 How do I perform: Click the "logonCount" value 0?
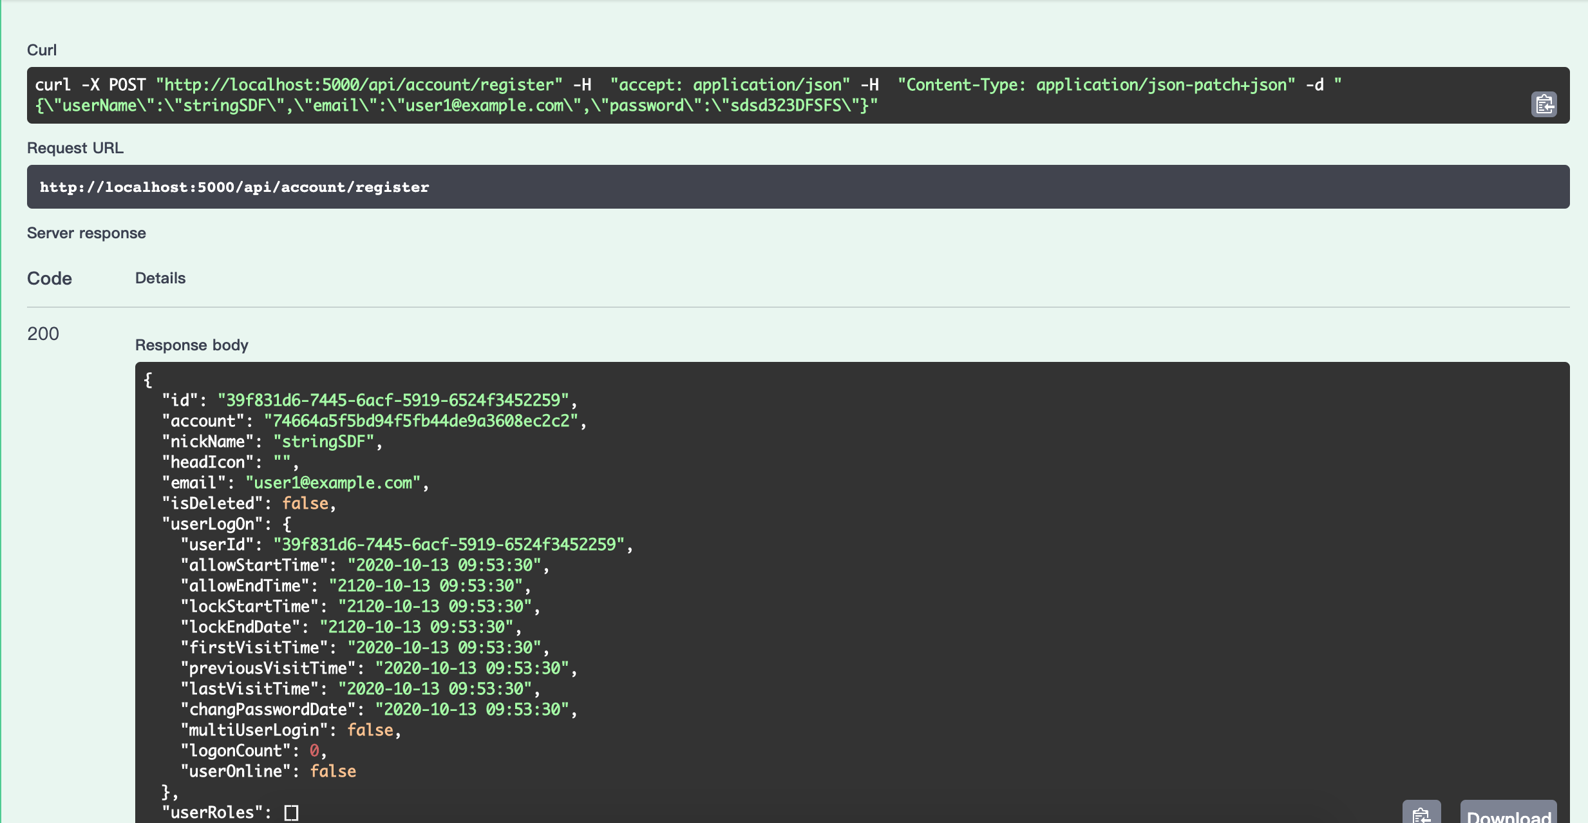coord(314,751)
